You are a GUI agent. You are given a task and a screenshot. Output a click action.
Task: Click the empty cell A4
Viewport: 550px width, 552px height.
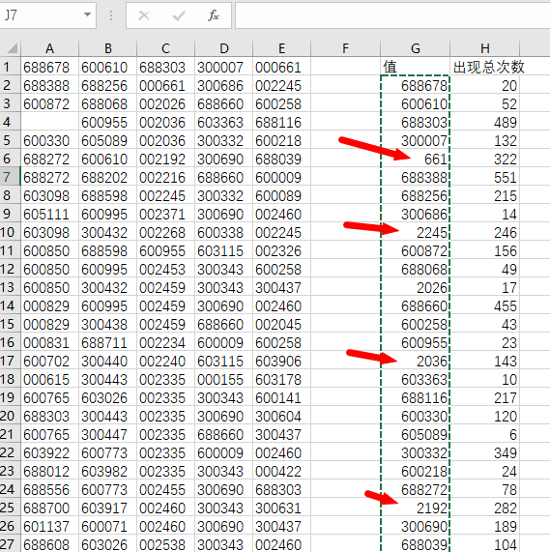click(x=50, y=122)
